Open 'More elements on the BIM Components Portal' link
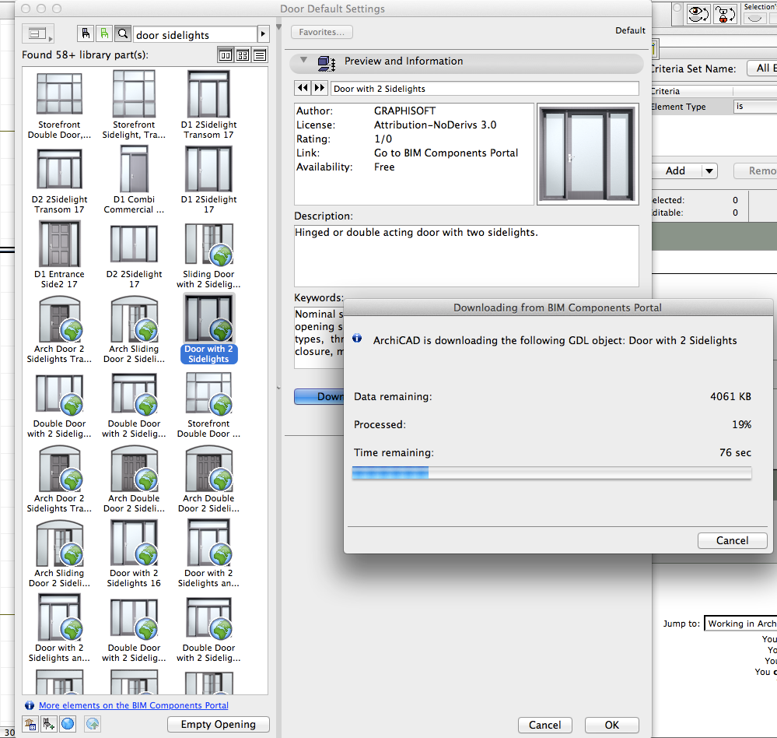 click(x=134, y=705)
